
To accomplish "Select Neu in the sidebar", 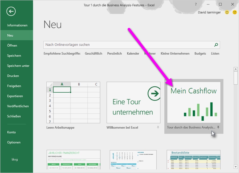I will pyautogui.click(x=17, y=35).
